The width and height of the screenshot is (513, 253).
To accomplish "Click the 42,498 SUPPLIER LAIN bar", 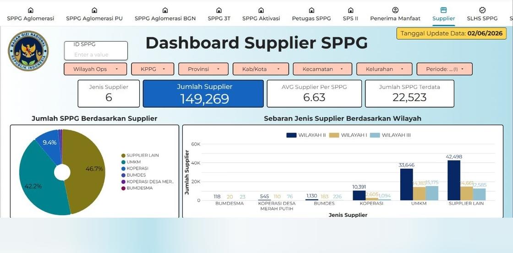I will coord(454,180).
